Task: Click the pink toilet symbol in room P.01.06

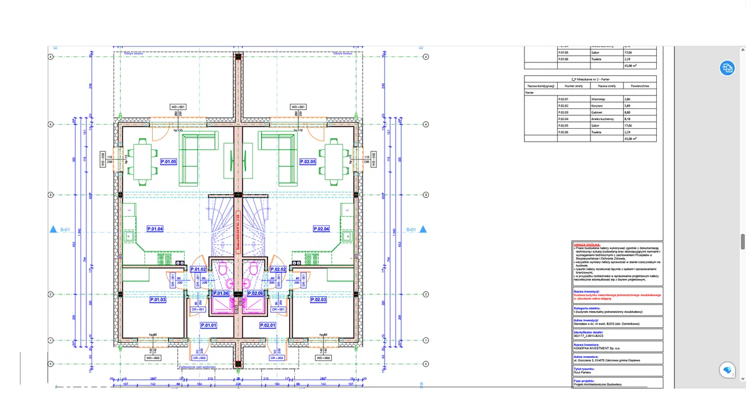Action: 223,269
